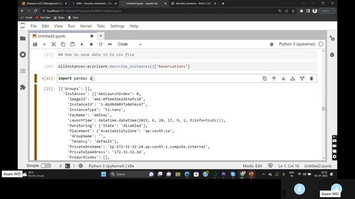Delete cell 21 with trash icon
Screen dimensions: 355x199
point(311,78)
